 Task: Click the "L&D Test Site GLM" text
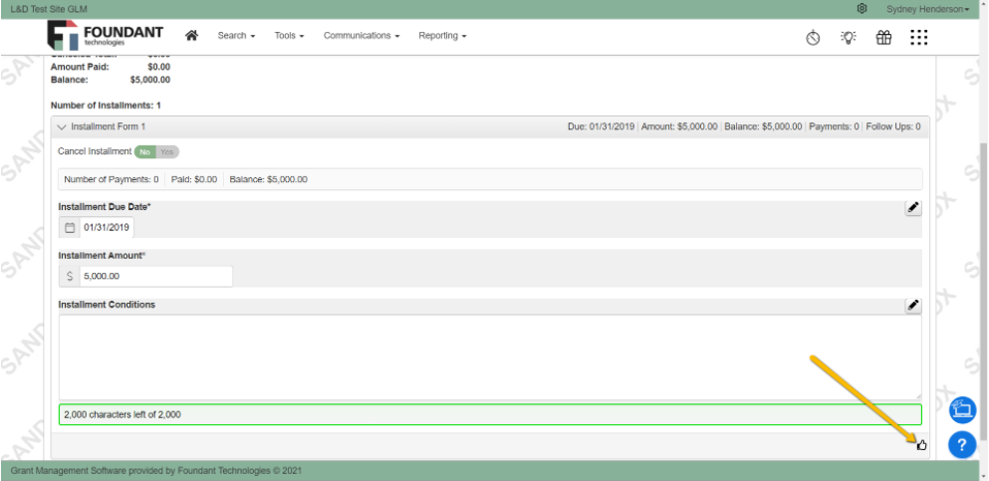tap(49, 9)
